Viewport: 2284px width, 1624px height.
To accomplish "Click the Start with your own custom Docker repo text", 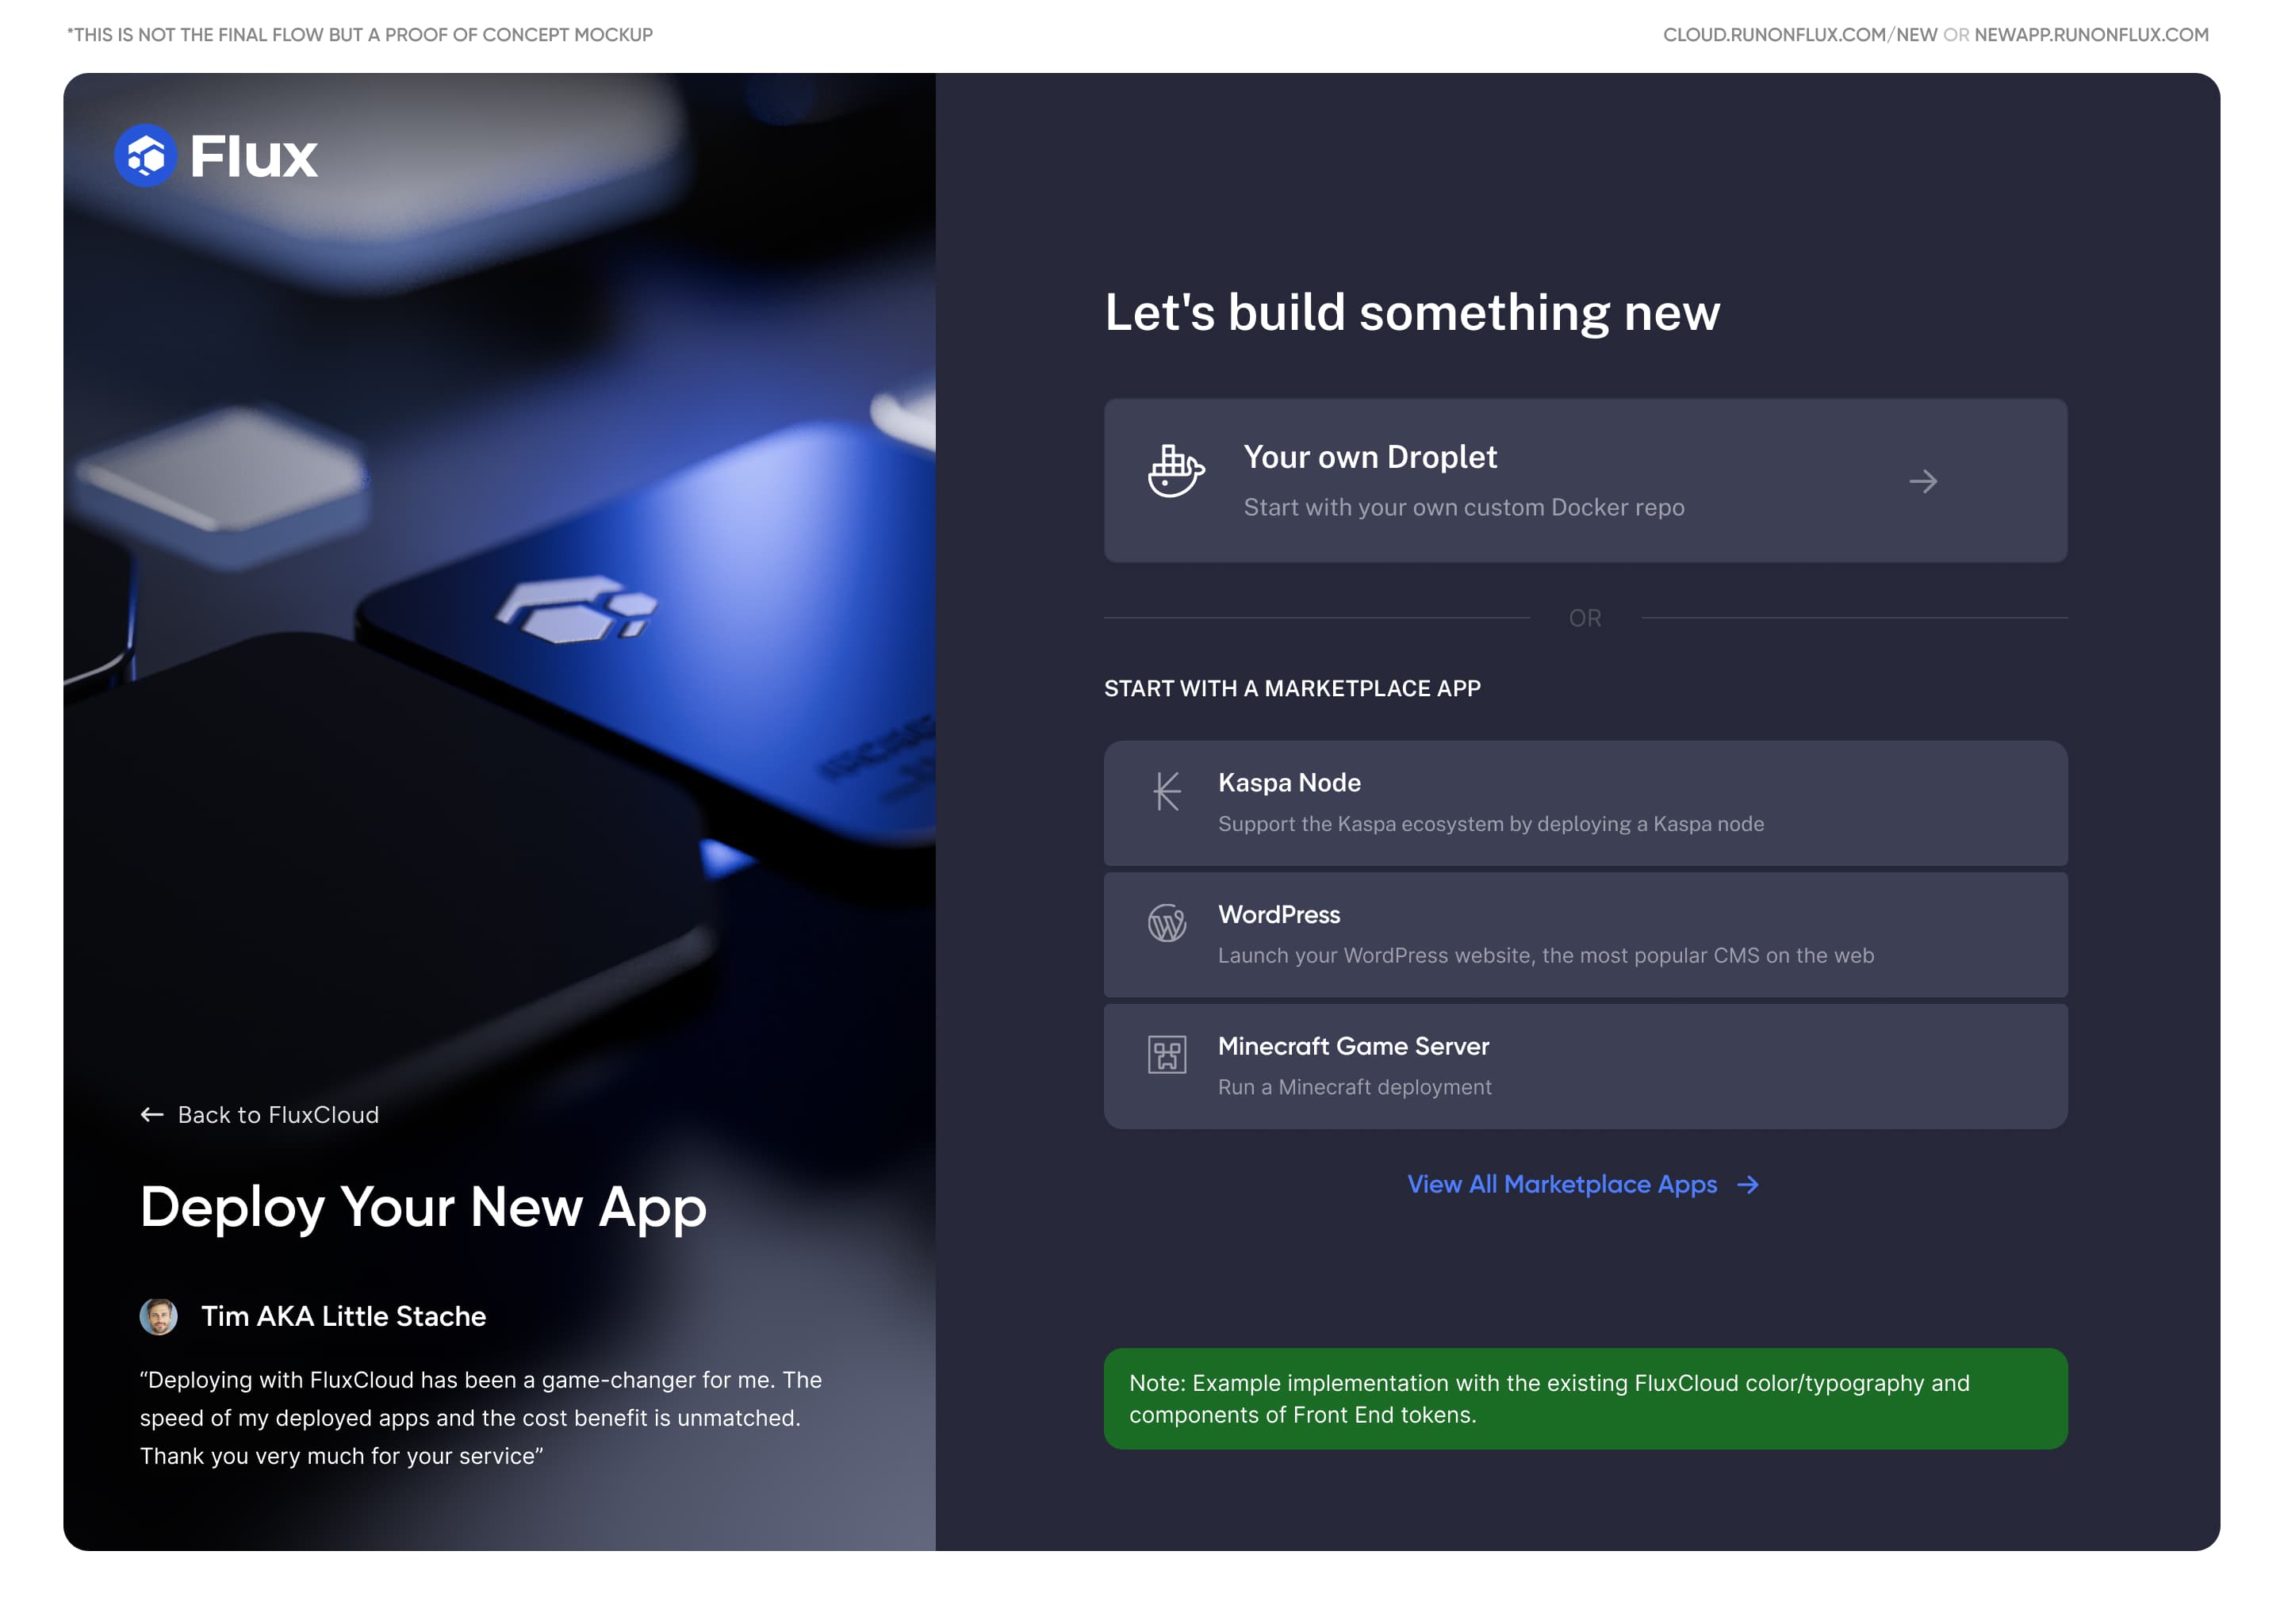I will click(x=1464, y=507).
